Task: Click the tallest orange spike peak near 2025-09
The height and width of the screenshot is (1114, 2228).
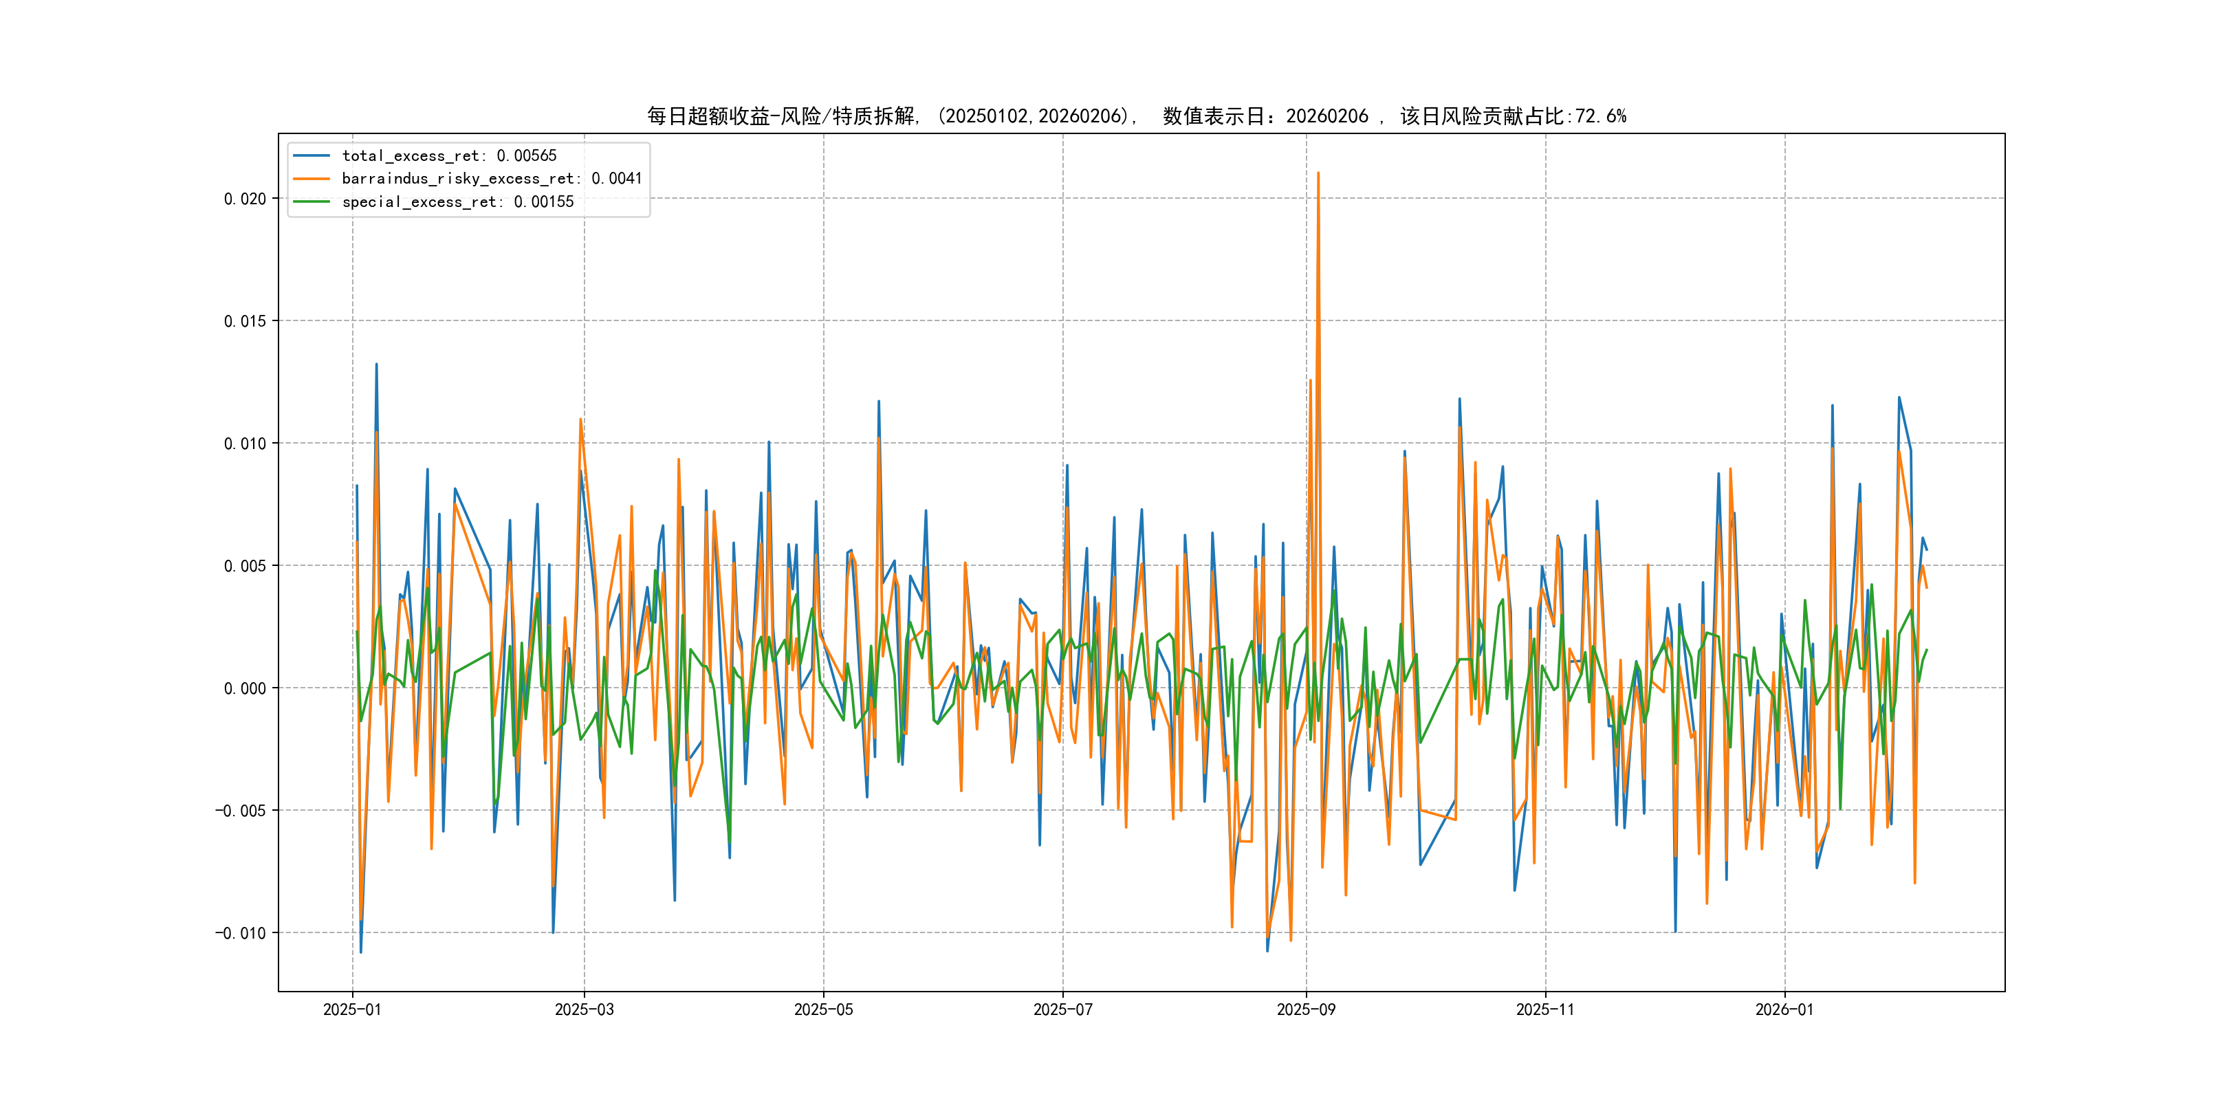Action: [x=1318, y=174]
